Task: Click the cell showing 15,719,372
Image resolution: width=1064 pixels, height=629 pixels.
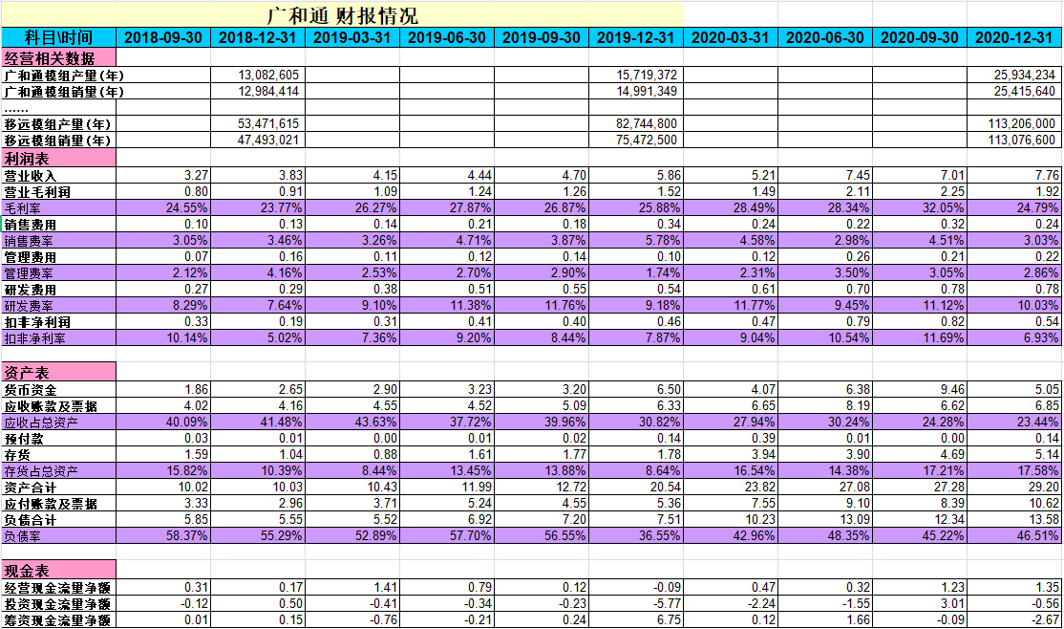Action: tap(636, 75)
